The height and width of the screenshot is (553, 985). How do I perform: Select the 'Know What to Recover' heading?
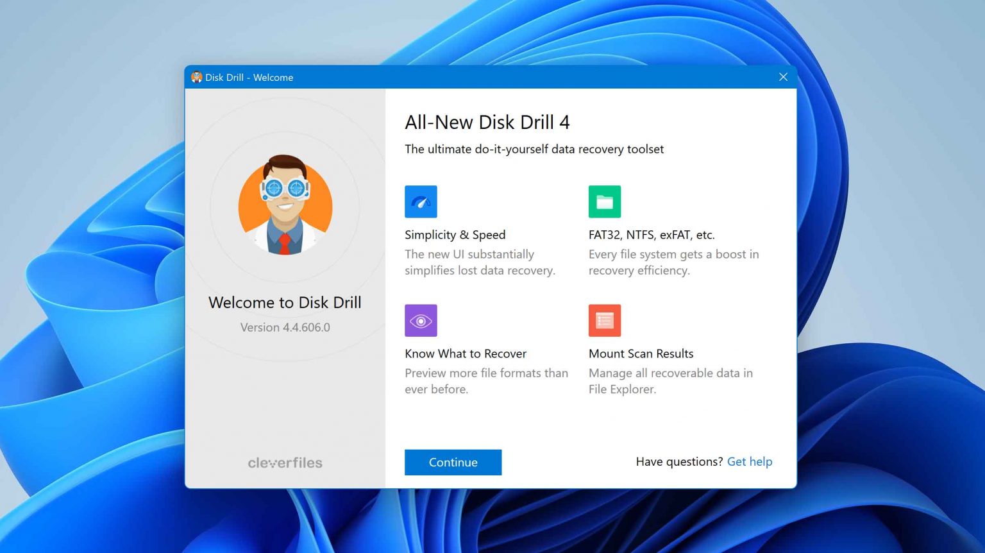[465, 353]
